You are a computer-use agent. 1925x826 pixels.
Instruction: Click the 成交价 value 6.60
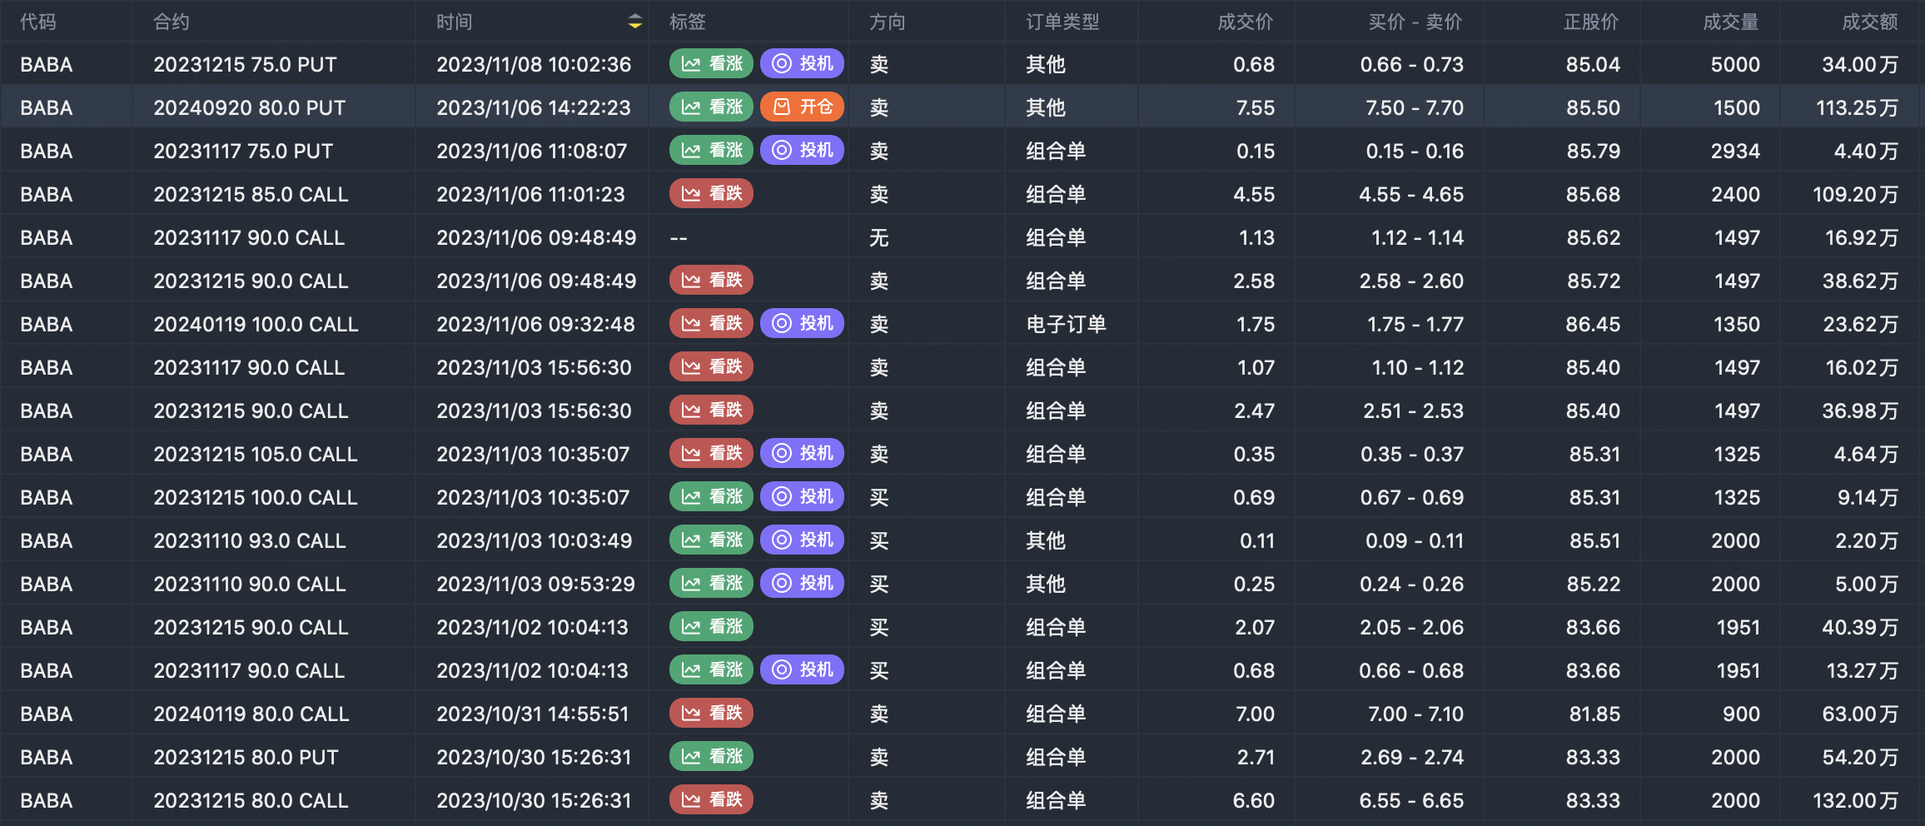click(x=1254, y=800)
